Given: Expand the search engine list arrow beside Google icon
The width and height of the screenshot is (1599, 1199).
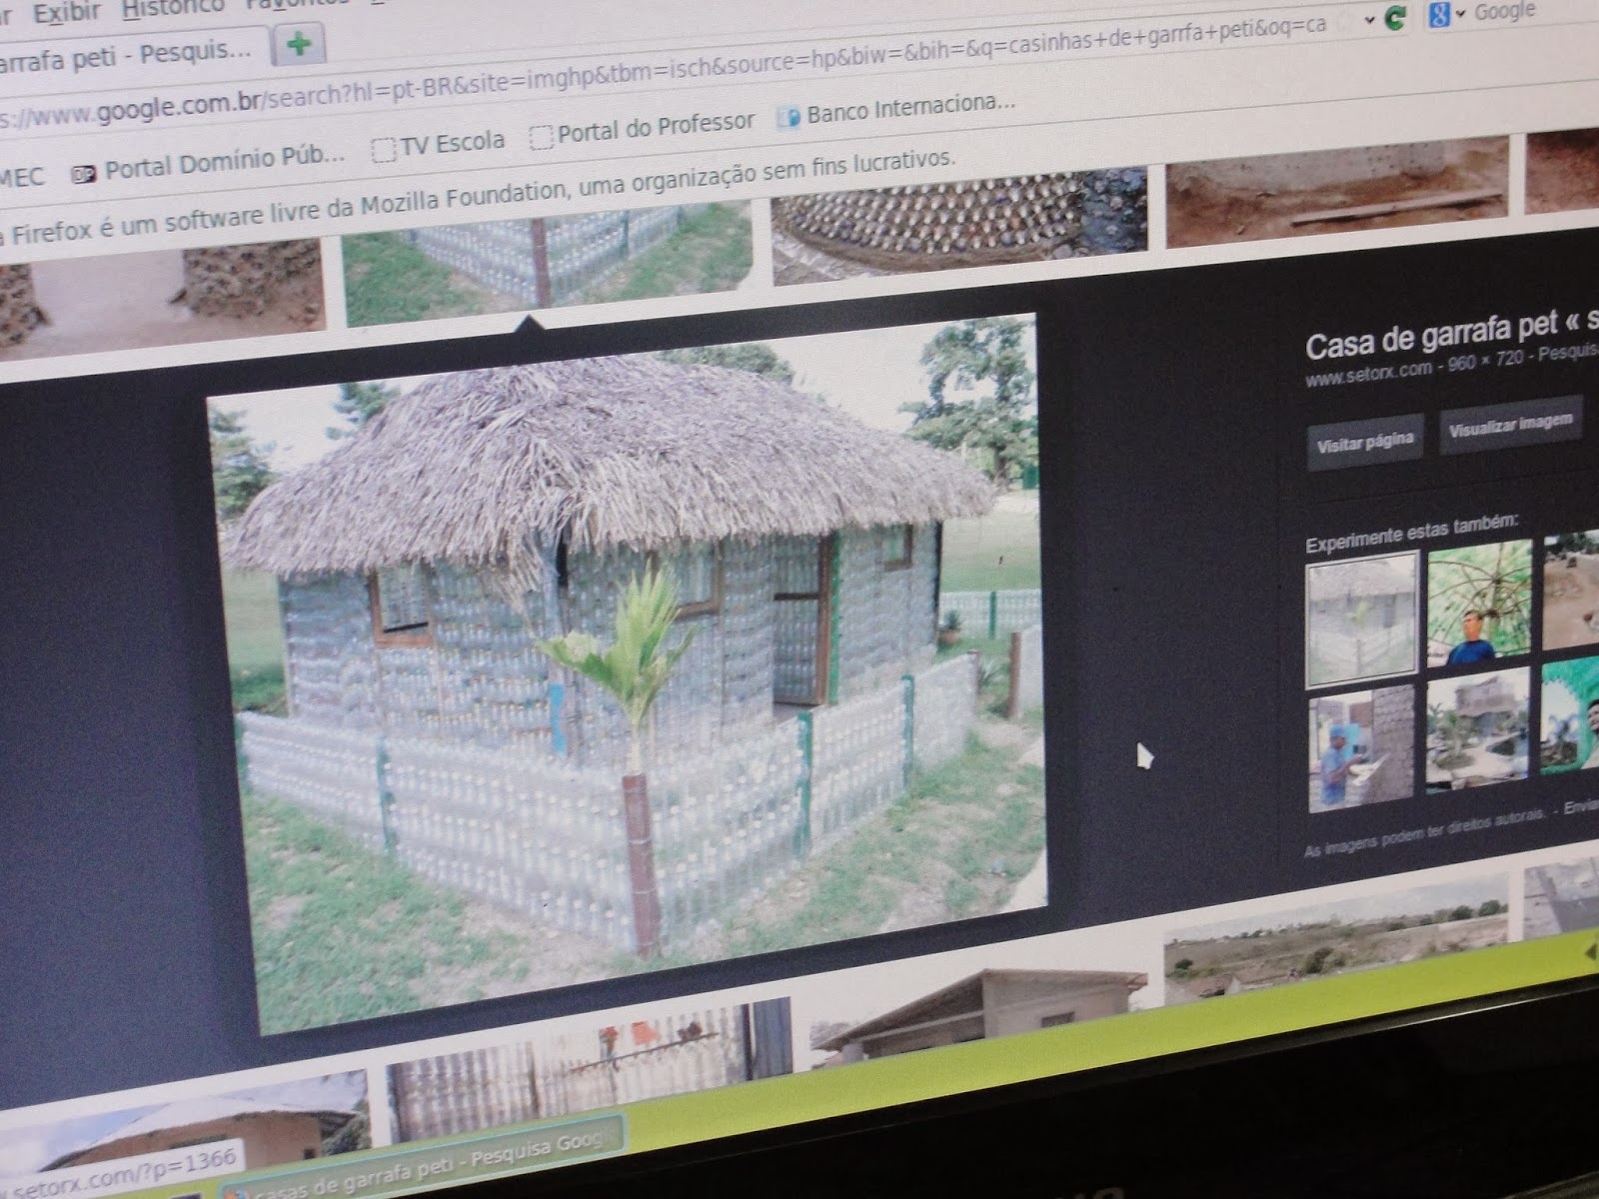Looking at the screenshot, I should click(1460, 13).
